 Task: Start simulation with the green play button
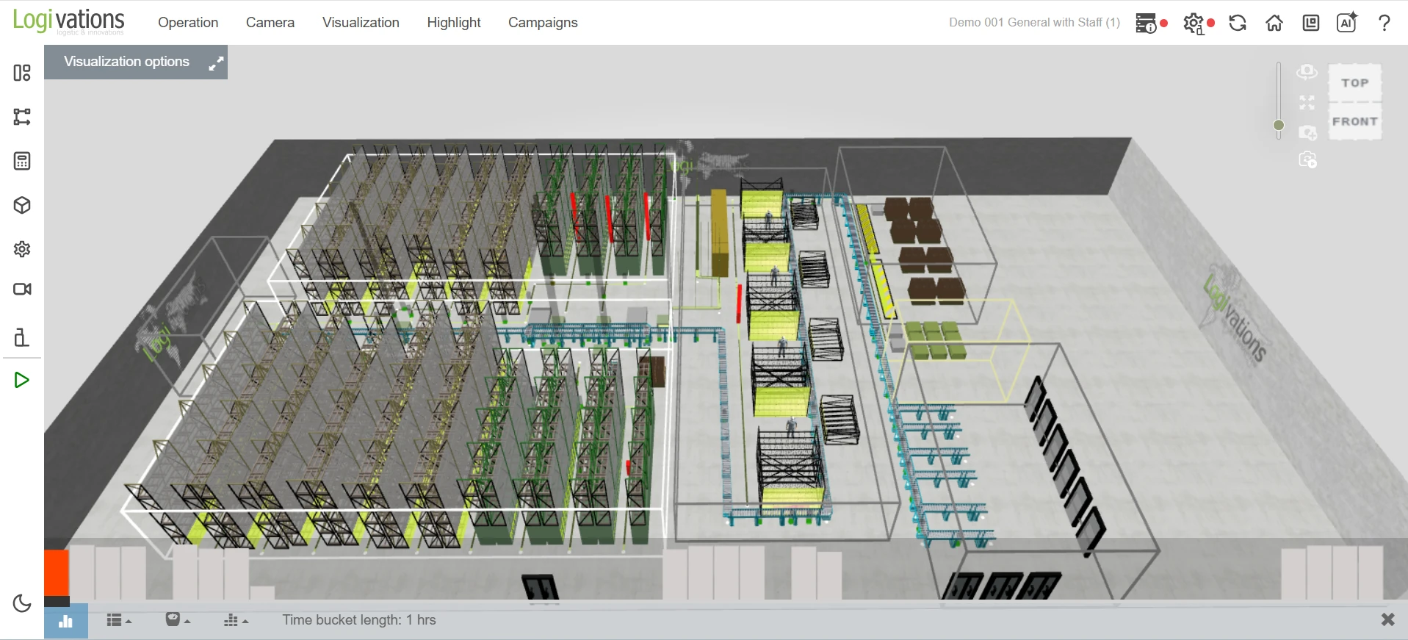click(22, 380)
